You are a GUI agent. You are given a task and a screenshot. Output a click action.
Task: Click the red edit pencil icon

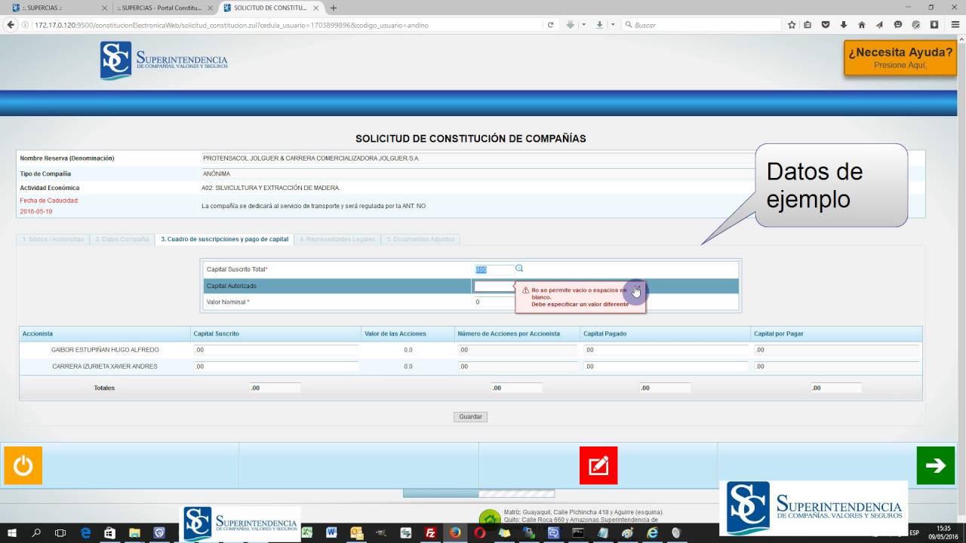point(598,465)
